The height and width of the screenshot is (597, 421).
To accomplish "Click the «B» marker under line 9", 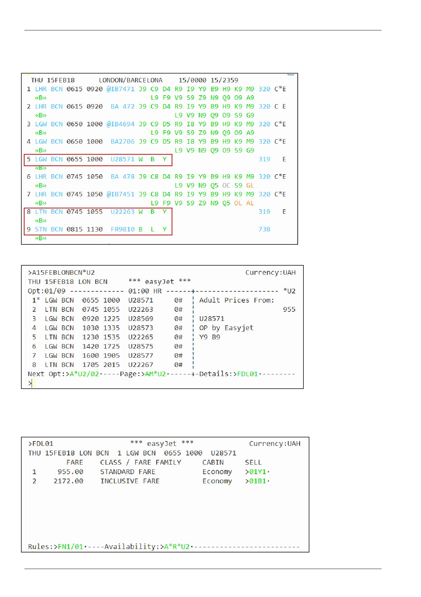I will (41, 238).
